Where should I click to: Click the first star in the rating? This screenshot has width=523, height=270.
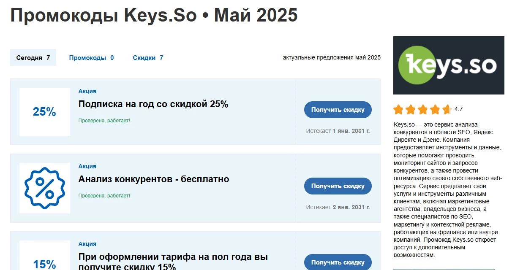coord(398,109)
